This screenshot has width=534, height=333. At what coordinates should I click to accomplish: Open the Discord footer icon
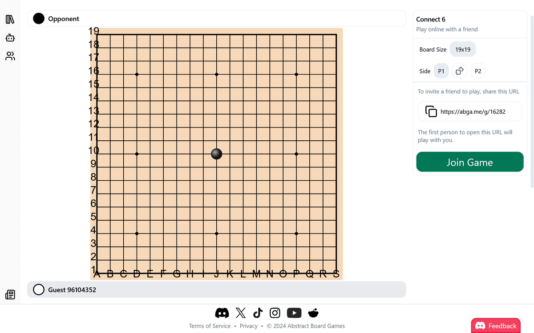(222, 313)
